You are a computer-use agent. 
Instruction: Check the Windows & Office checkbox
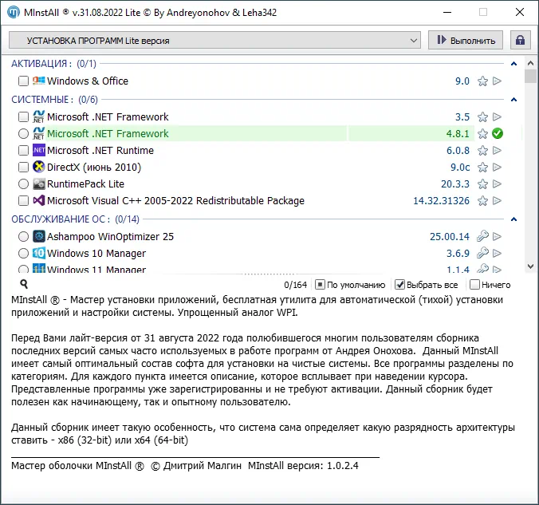tap(23, 81)
